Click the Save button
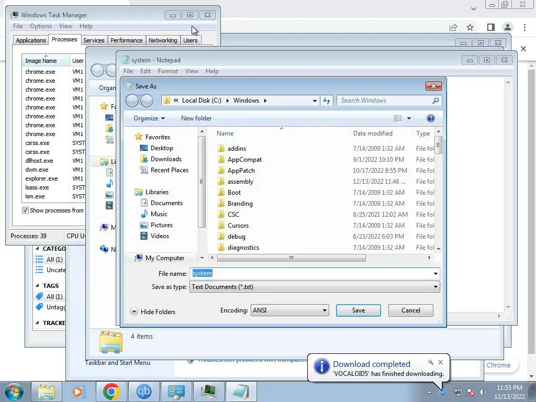Image resolution: width=536 pixels, height=402 pixels. point(358,310)
